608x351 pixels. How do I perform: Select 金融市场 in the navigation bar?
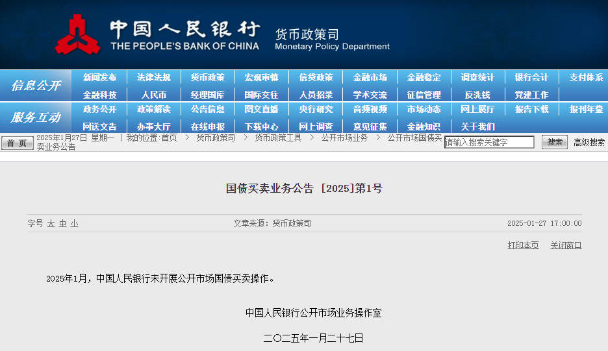[370, 77]
